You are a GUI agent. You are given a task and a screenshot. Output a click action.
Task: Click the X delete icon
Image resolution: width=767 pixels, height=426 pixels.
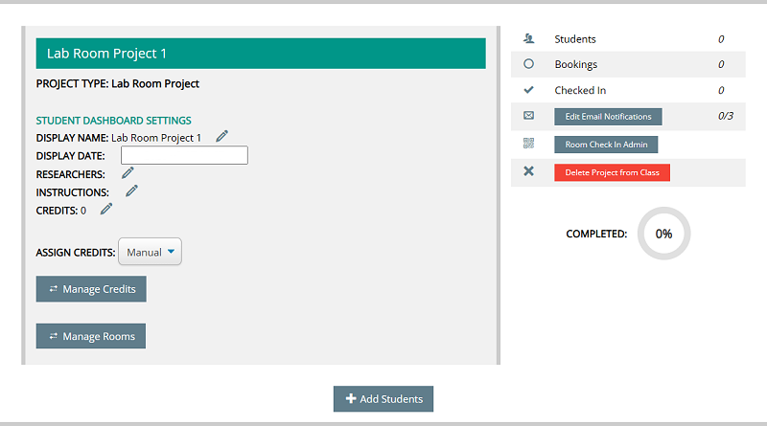click(x=528, y=171)
